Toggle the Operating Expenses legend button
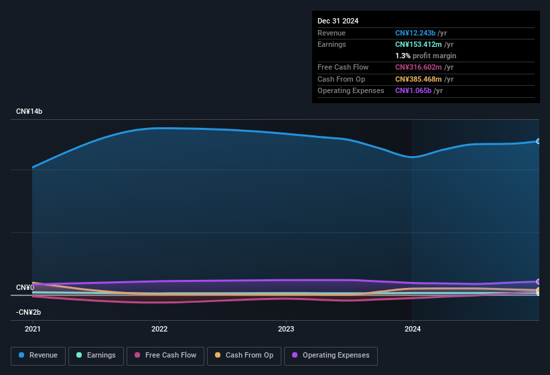 point(330,356)
